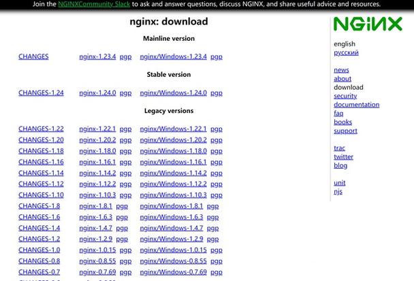The height and width of the screenshot is (281, 414).
Task: Download nginx/Windows-1.24.0
Action: point(173,93)
